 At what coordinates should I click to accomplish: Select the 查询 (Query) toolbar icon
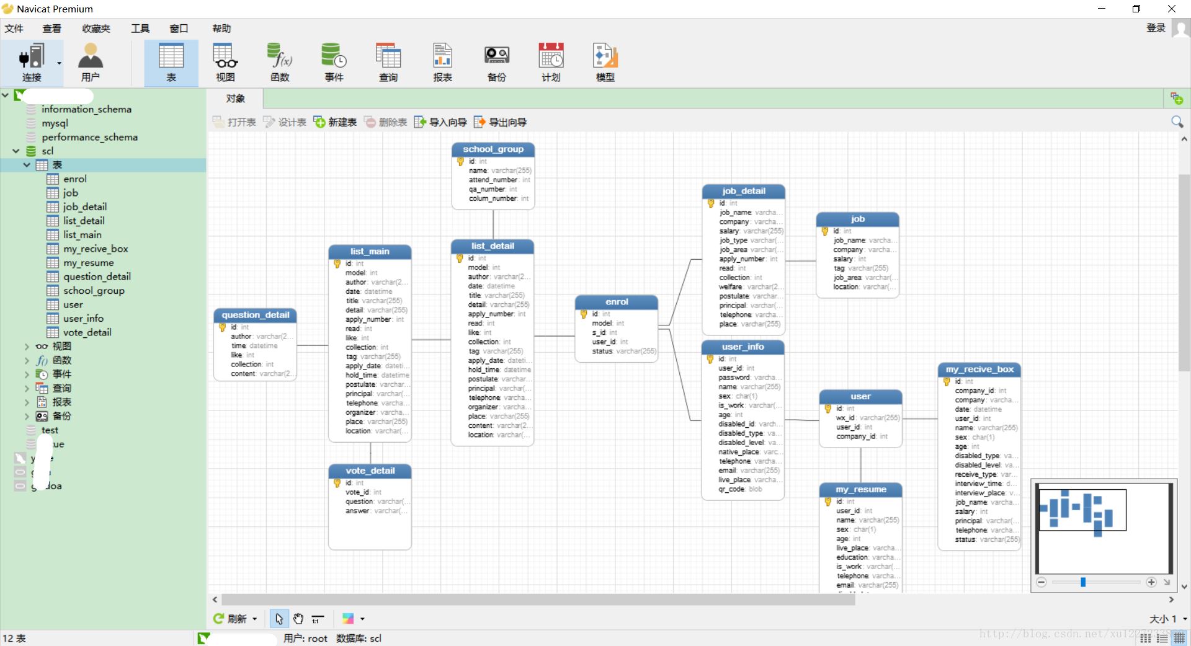click(x=388, y=62)
